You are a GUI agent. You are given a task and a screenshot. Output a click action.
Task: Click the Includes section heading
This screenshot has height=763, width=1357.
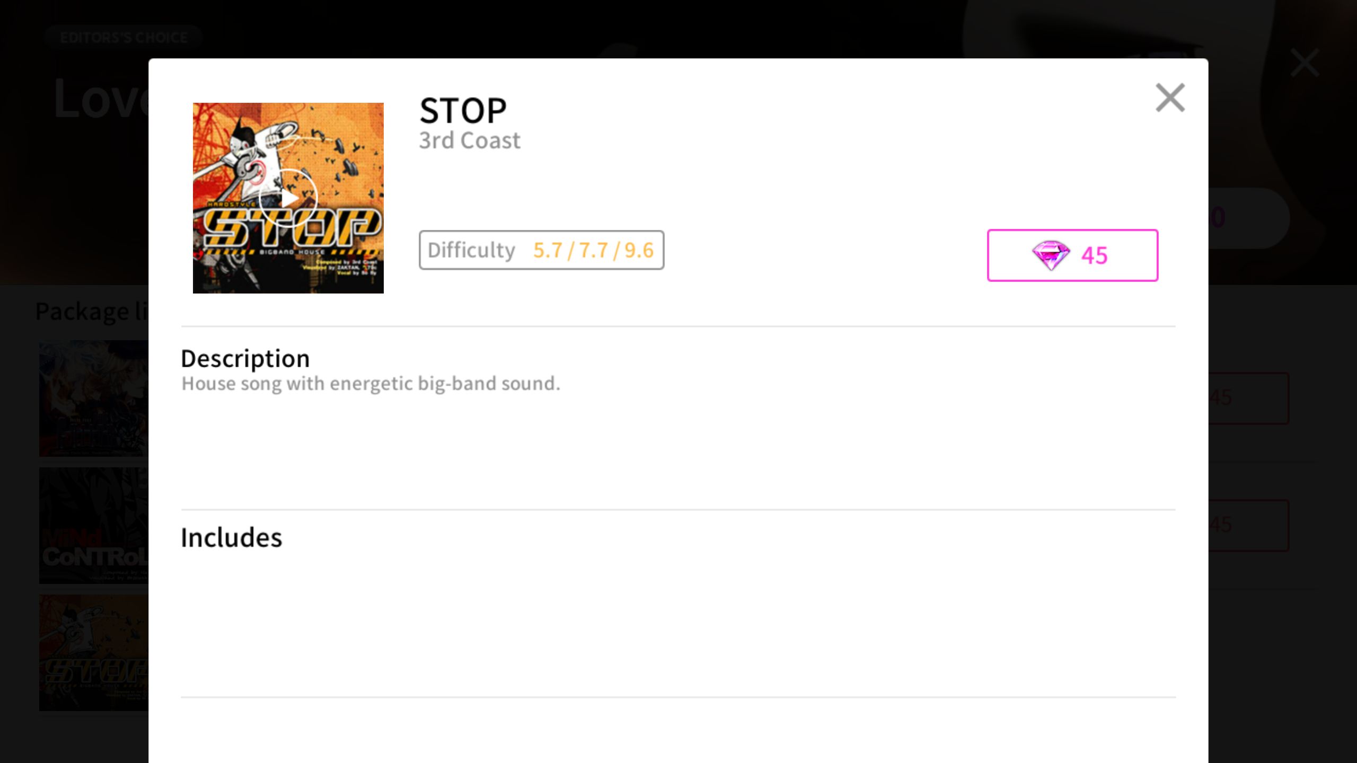(x=232, y=538)
